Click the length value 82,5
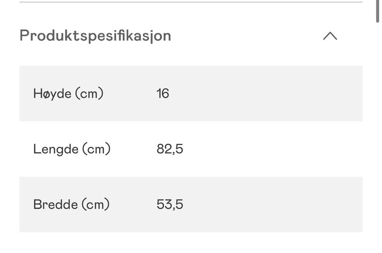 pos(170,149)
